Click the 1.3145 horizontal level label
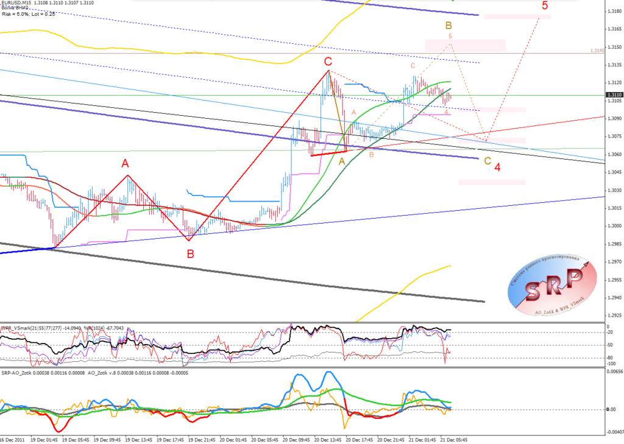624x444 pixels. 597,51
